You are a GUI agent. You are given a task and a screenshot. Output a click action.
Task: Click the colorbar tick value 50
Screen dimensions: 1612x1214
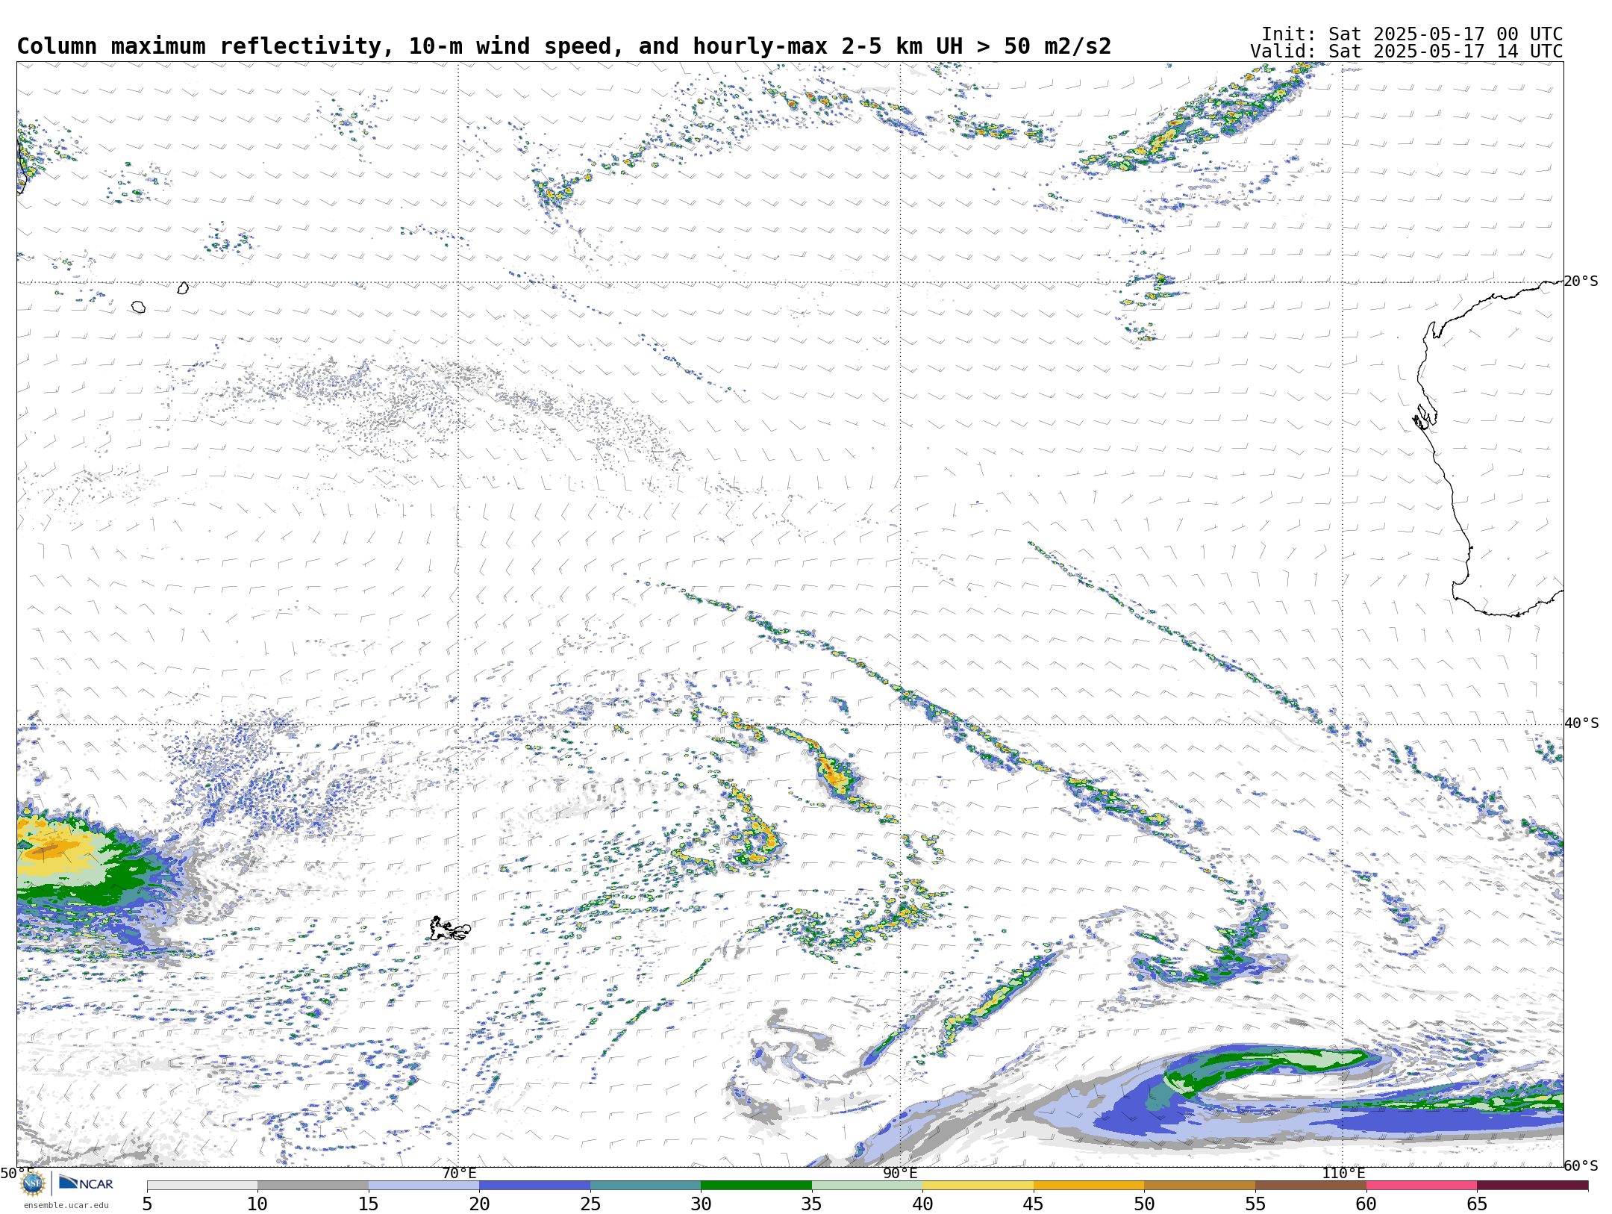tap(1144, 1204)
